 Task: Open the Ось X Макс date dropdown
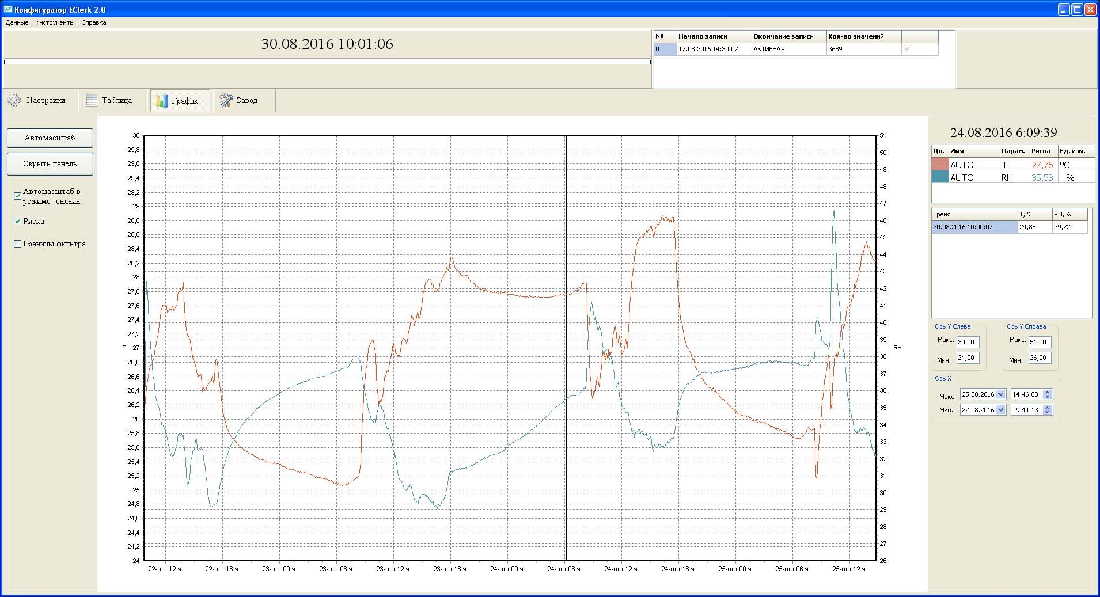click(1000, 394)
